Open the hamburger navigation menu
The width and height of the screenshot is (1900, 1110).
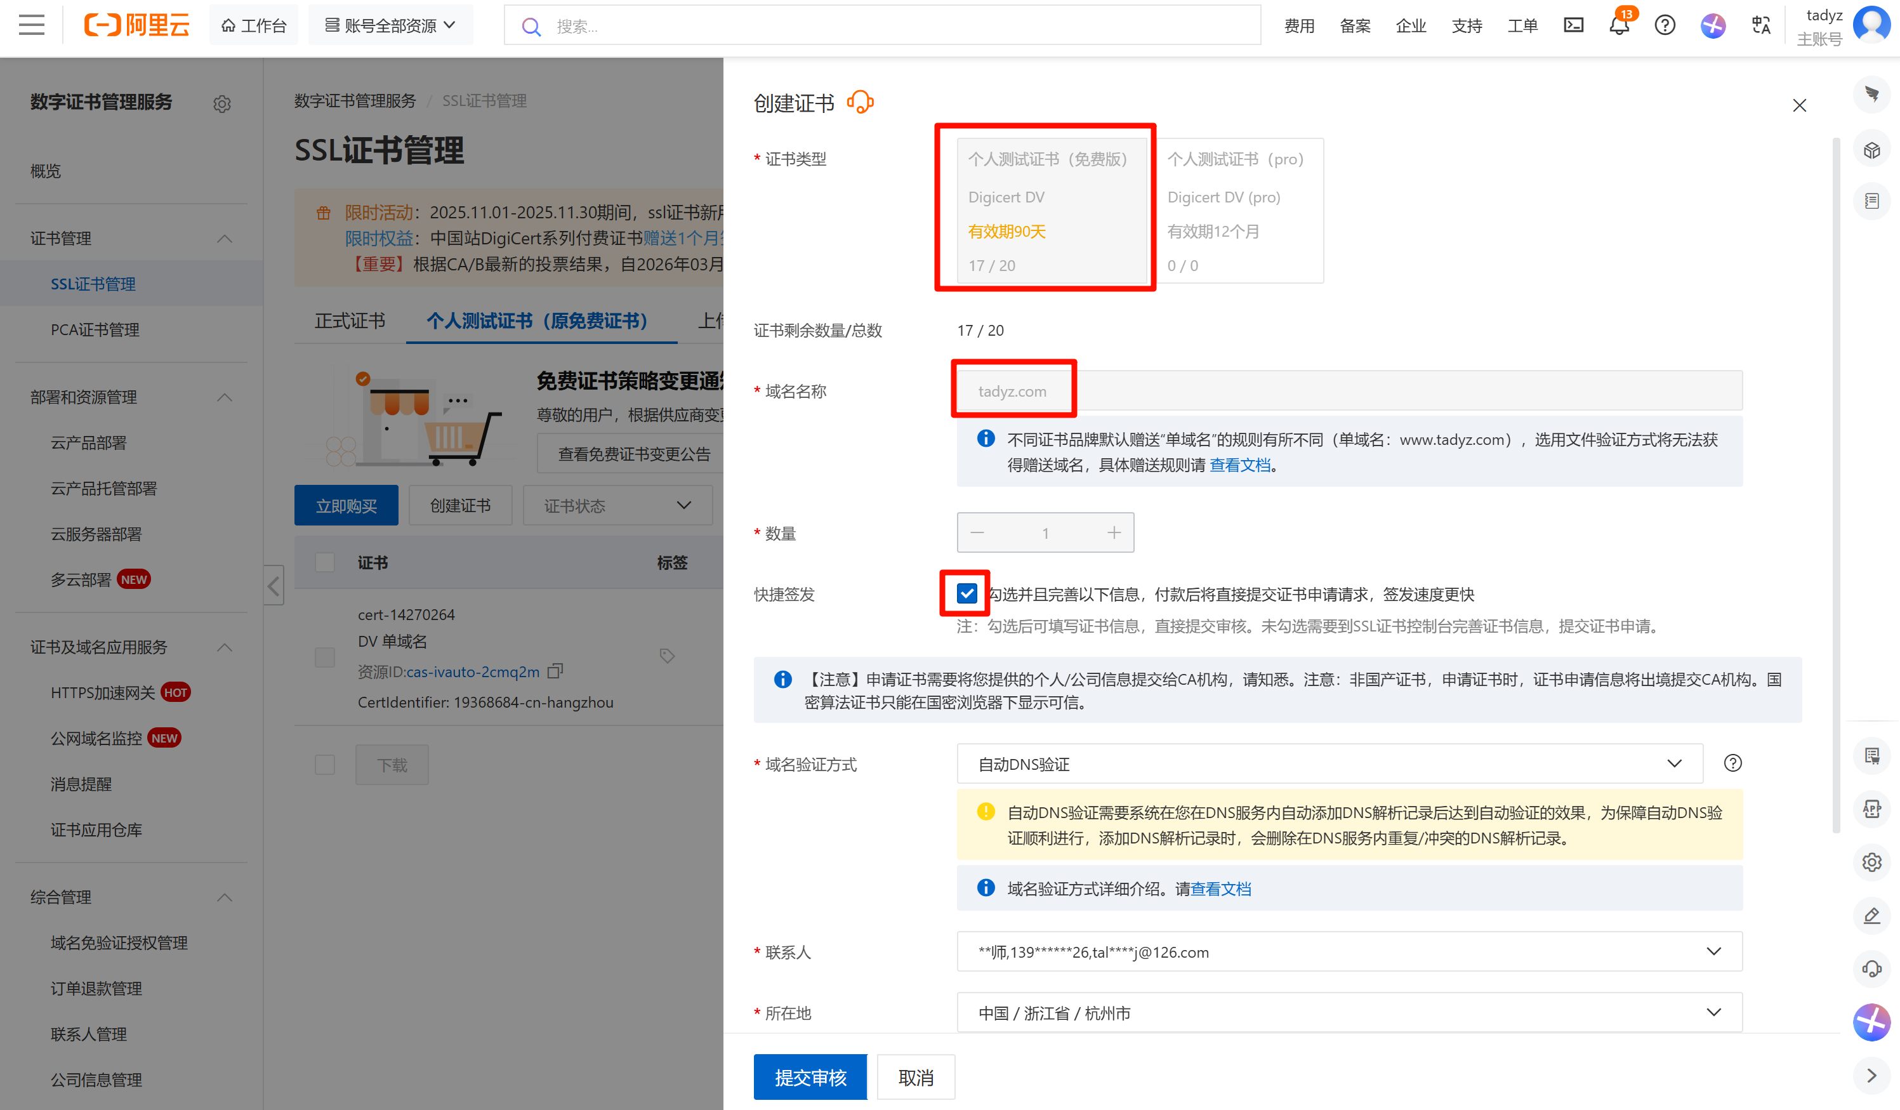pyautogui.click(x=32, y=25)
